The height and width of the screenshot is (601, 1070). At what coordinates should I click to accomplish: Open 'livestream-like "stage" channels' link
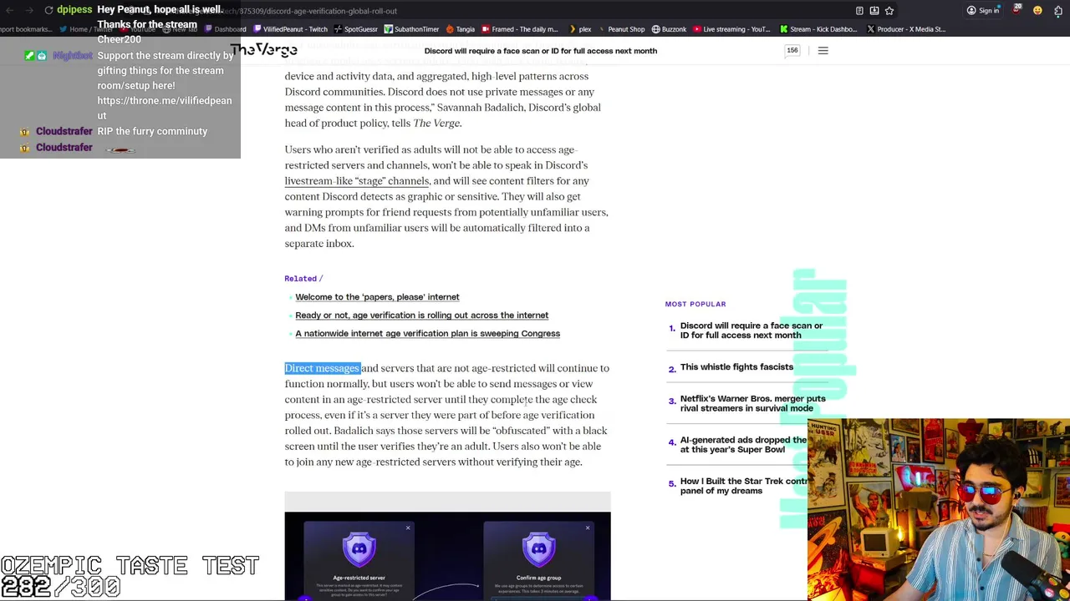(x=357, y=181)
